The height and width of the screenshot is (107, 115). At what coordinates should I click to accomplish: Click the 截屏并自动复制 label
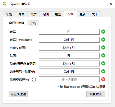[x=21, y=40]
